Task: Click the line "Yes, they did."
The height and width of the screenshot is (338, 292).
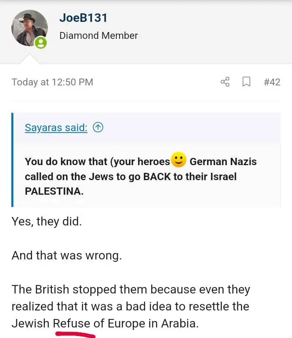Action: click(x=47, y=221)
